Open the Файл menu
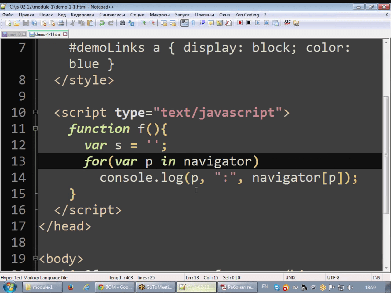This screenshot has width=391, height=293. coord(8,15)
